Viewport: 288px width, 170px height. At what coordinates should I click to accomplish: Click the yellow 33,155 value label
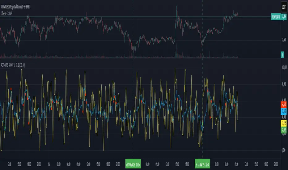tap(284, 123)
